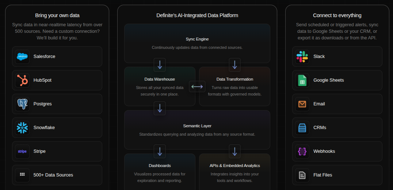Select the Slack destination label

(319, 57)
